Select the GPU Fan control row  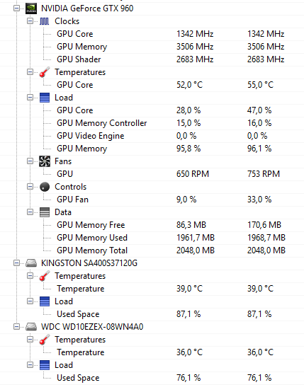point(152,200)
